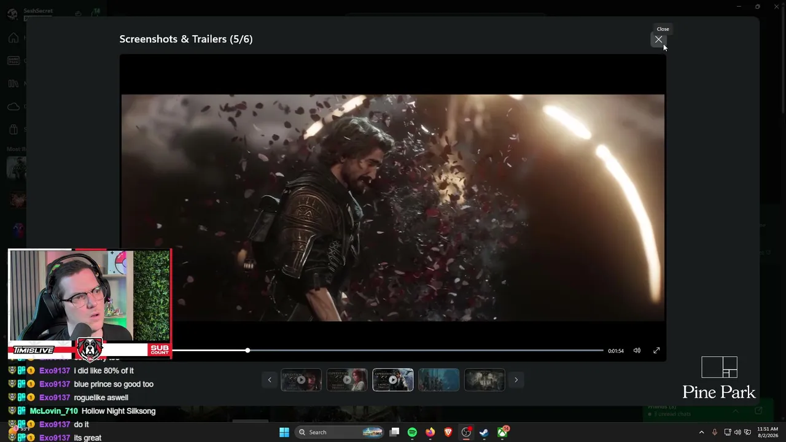Screen dimensions: 786x442
Task: Open Spotify from the taskbar
Action: (412, 432)
